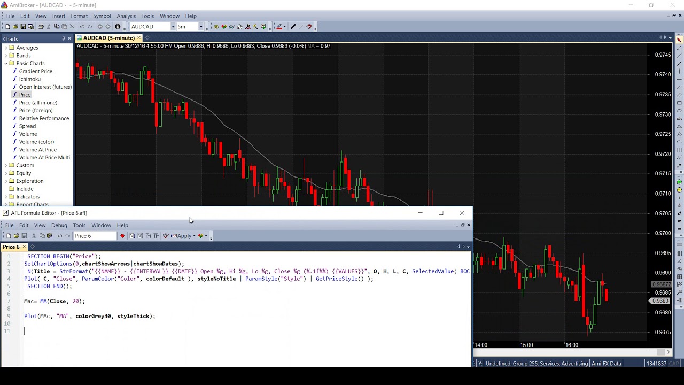The height and width of the screenshot is (385, 684).
Task: Click the Apply indicator button in the AFL editor
Action: click(x=181, y=236)
